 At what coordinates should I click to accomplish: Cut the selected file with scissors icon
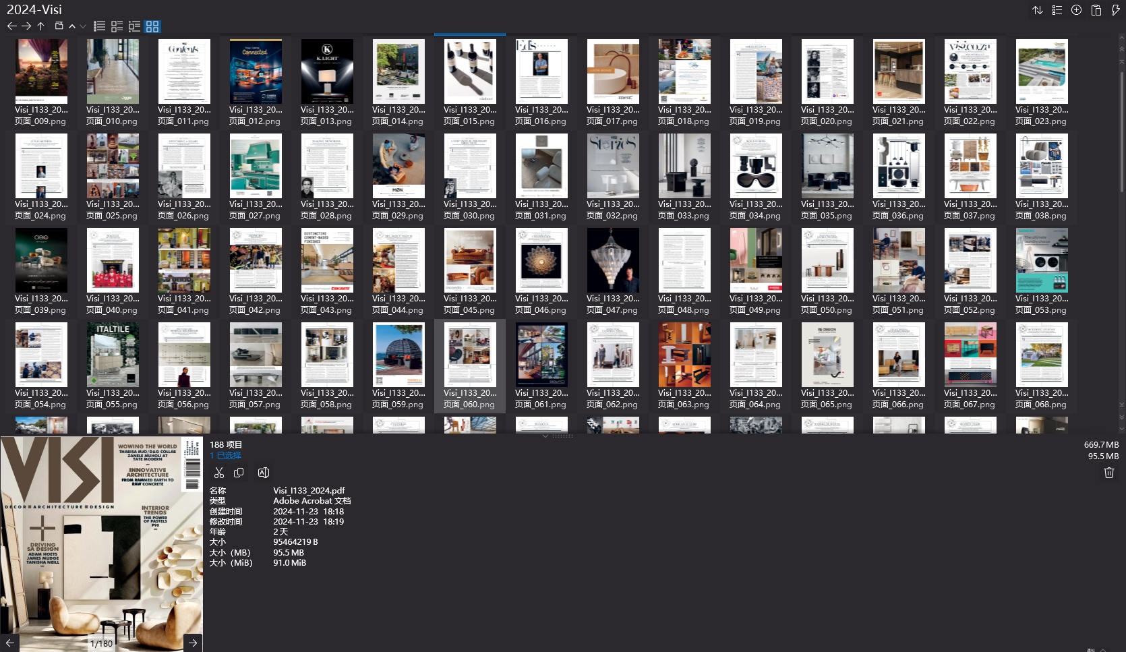click(219, 473)
